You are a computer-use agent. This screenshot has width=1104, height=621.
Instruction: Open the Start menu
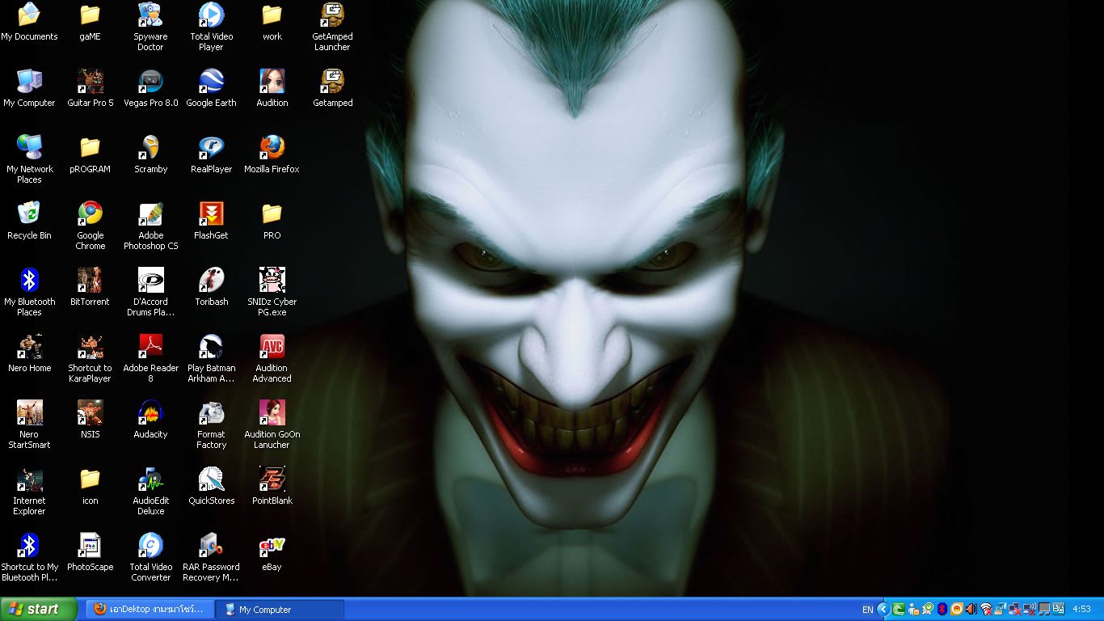pyautogui.click(x=39, y=609)
